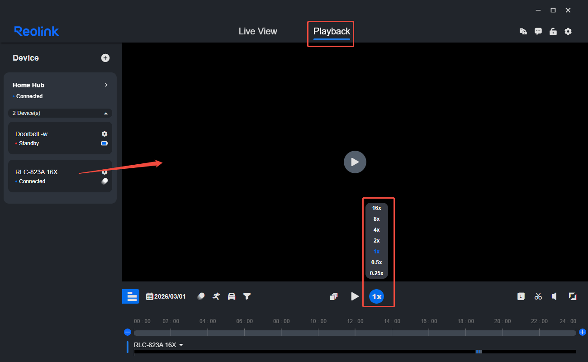
Task: Minimize the Reolink window
Action: (538, 10)
